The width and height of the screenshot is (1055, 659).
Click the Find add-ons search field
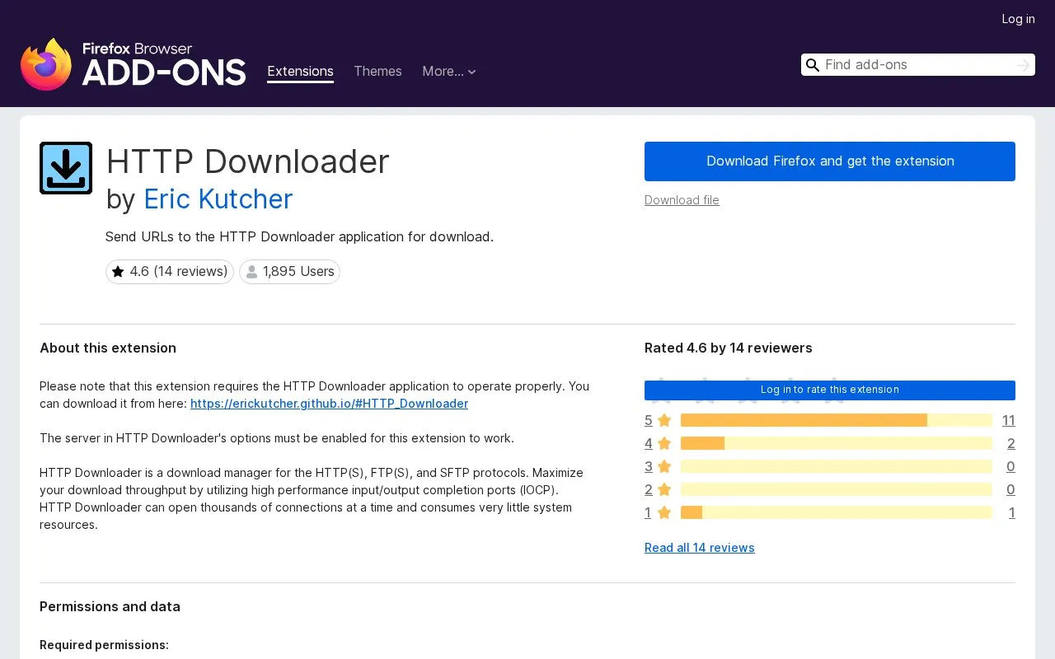pyautogui.click(x=917, y=65)
